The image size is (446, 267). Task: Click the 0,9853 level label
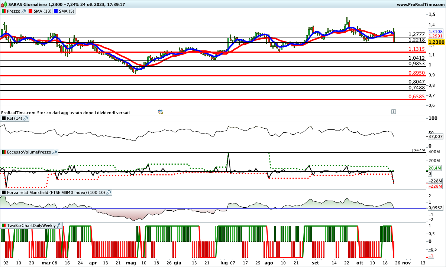(x=417, y=63)
